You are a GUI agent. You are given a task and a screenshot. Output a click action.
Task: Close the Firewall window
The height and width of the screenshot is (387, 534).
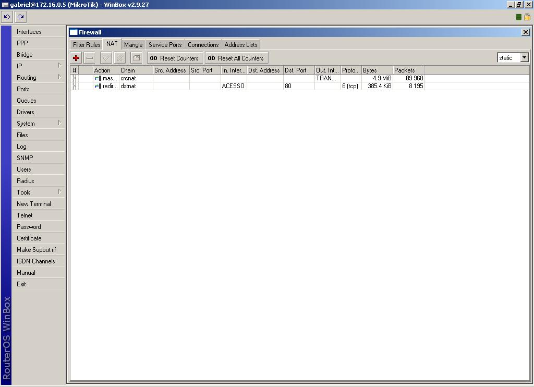[526, 32]
